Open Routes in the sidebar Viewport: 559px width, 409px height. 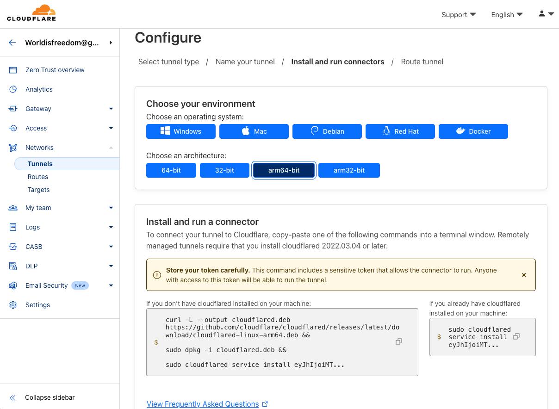coord(38,177)
